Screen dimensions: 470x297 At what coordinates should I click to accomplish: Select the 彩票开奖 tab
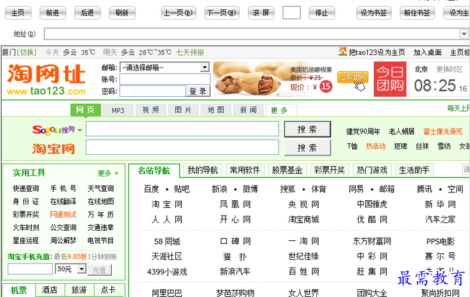point(329,170)
